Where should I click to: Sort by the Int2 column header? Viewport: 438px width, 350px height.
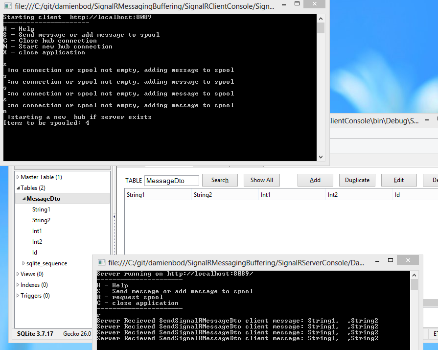(x=333, y=195)
